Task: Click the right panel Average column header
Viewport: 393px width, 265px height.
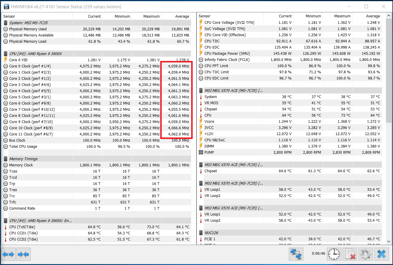Action: coord(367,16)
